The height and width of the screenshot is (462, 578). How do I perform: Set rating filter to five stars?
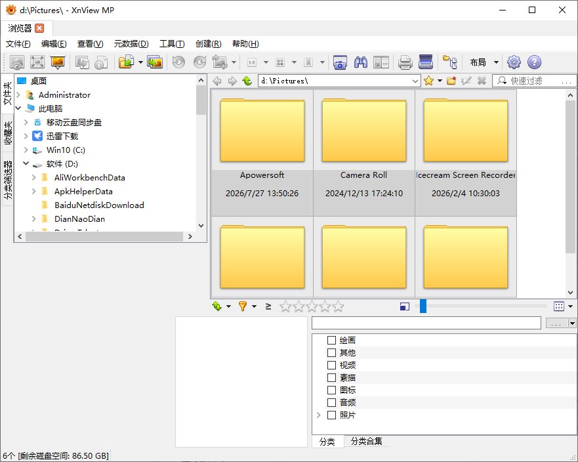[338, 306]
